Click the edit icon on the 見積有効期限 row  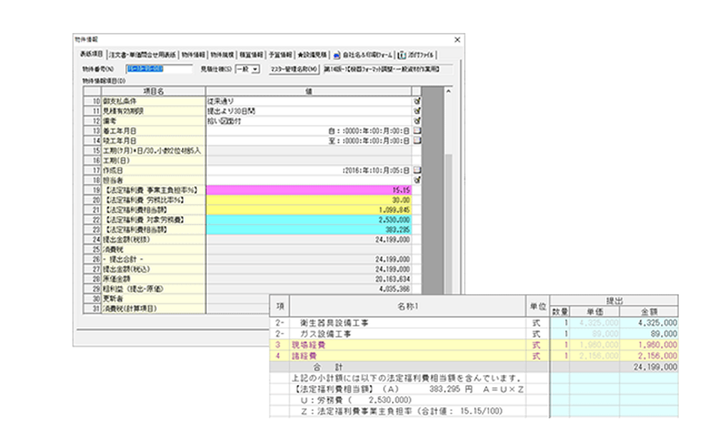[417, 110]
